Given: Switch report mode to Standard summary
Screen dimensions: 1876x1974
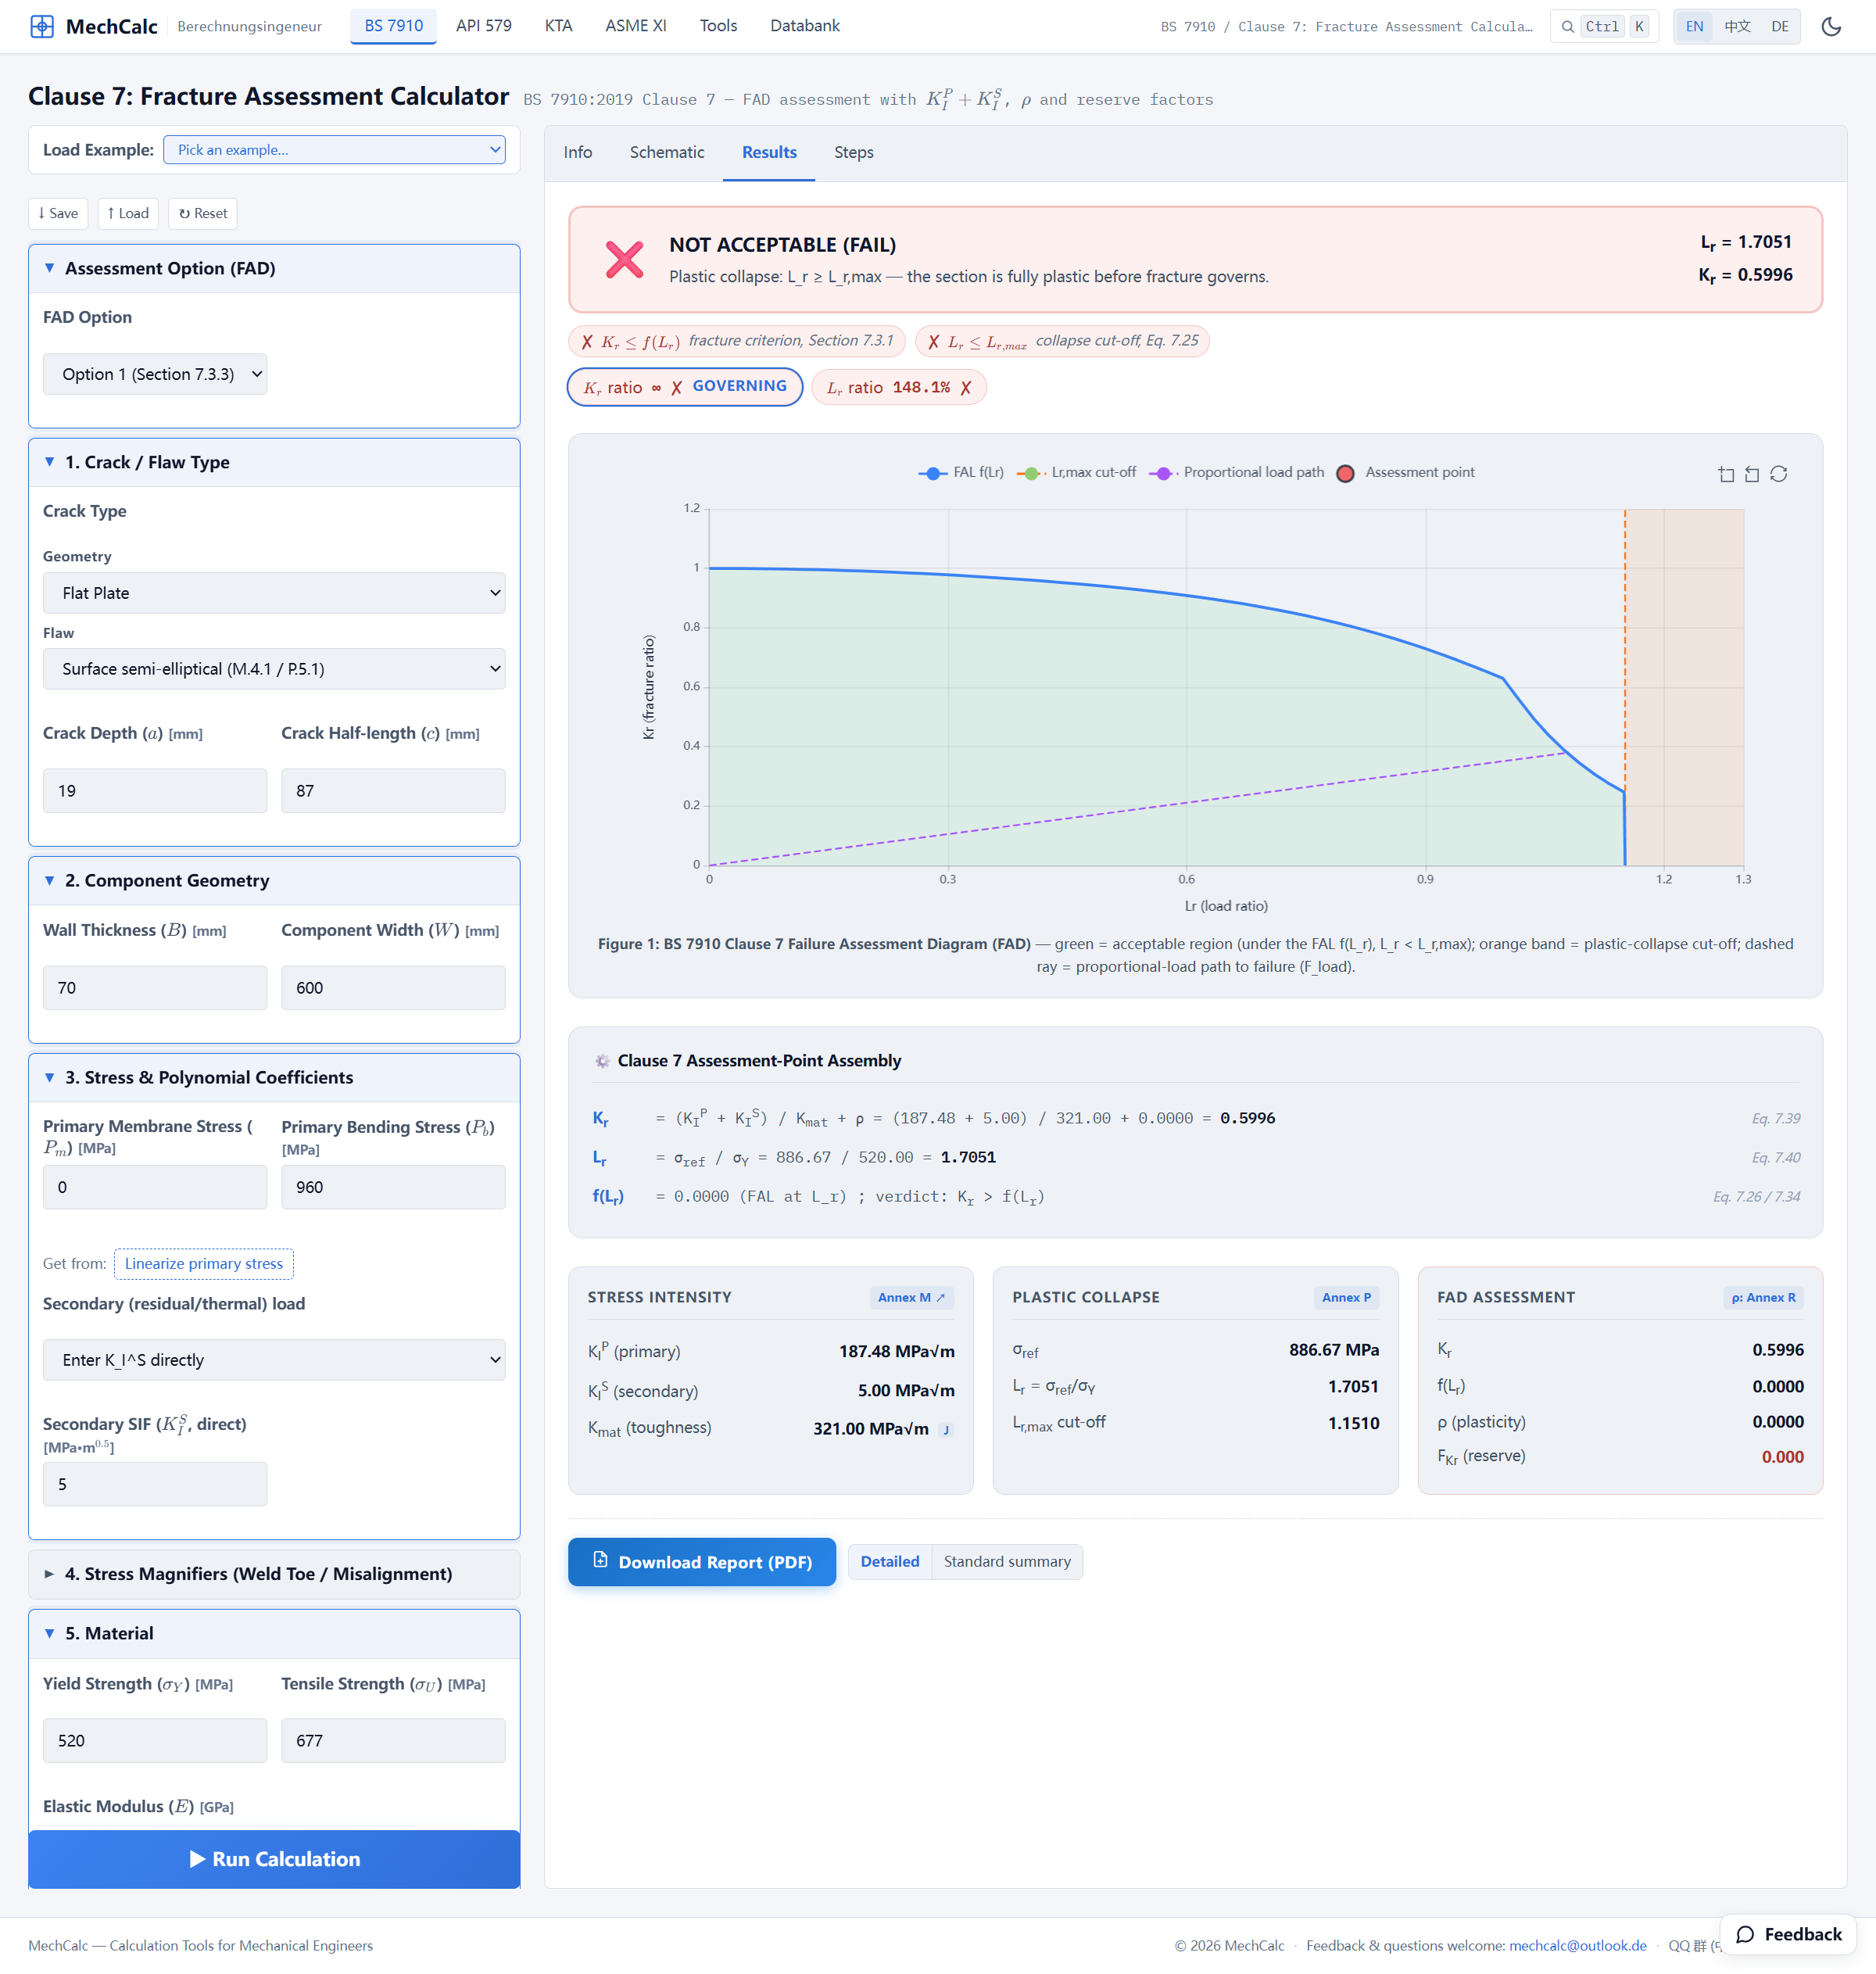Looking at the screenshot, I should point(1006,1562).
